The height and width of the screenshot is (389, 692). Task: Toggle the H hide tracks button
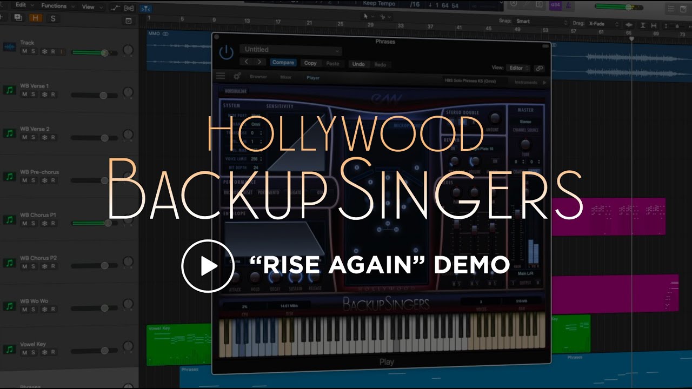(x=36, y=18)
